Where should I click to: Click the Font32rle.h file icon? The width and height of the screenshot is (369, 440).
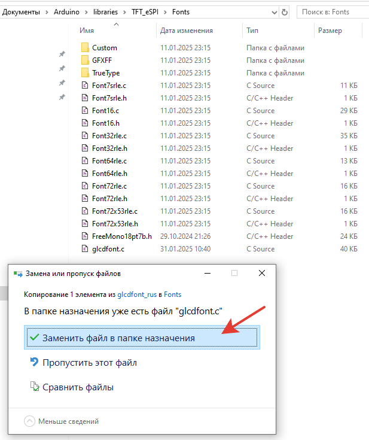click(85, 148)
